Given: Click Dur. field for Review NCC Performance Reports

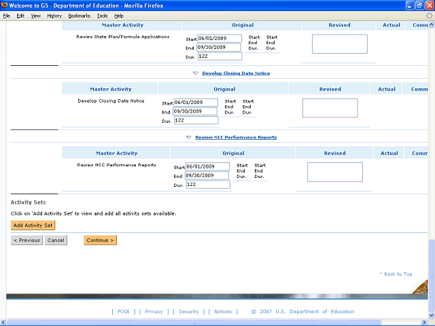Looking at the screenshot, I should point(208,184).
